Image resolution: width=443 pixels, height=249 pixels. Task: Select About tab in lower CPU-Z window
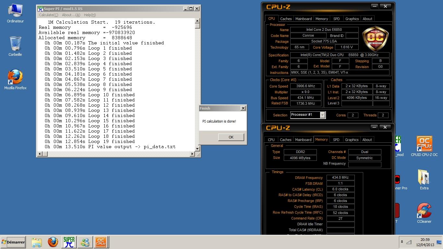[367, 140]
